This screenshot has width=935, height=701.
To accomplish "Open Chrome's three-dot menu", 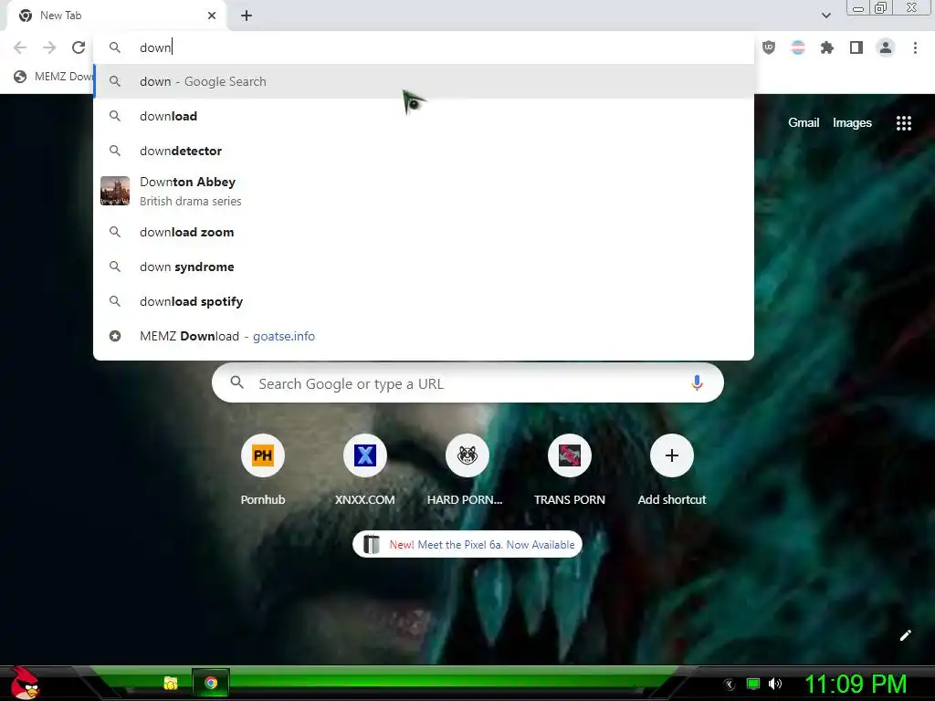I will [x=915, y=47].
